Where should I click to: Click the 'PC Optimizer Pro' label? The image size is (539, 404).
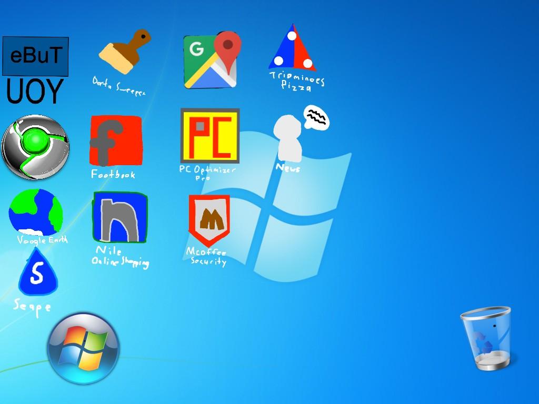207,173
